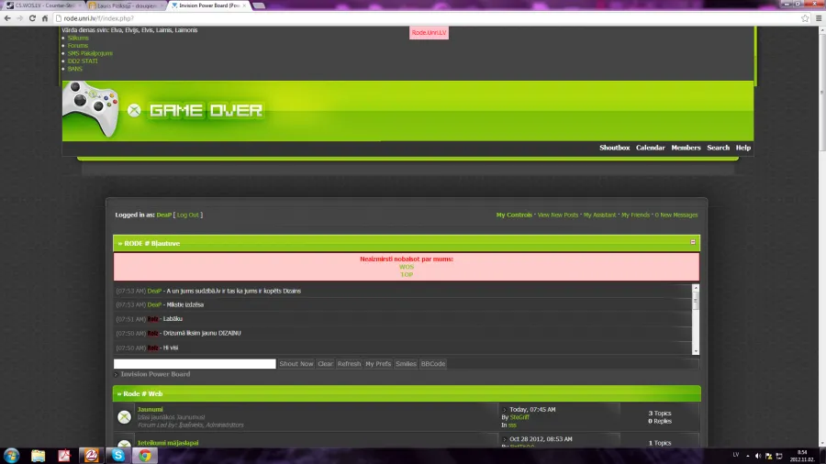Click WOS vote link
The height and width of the screenshot is (464, 826).
coord(407,267)
